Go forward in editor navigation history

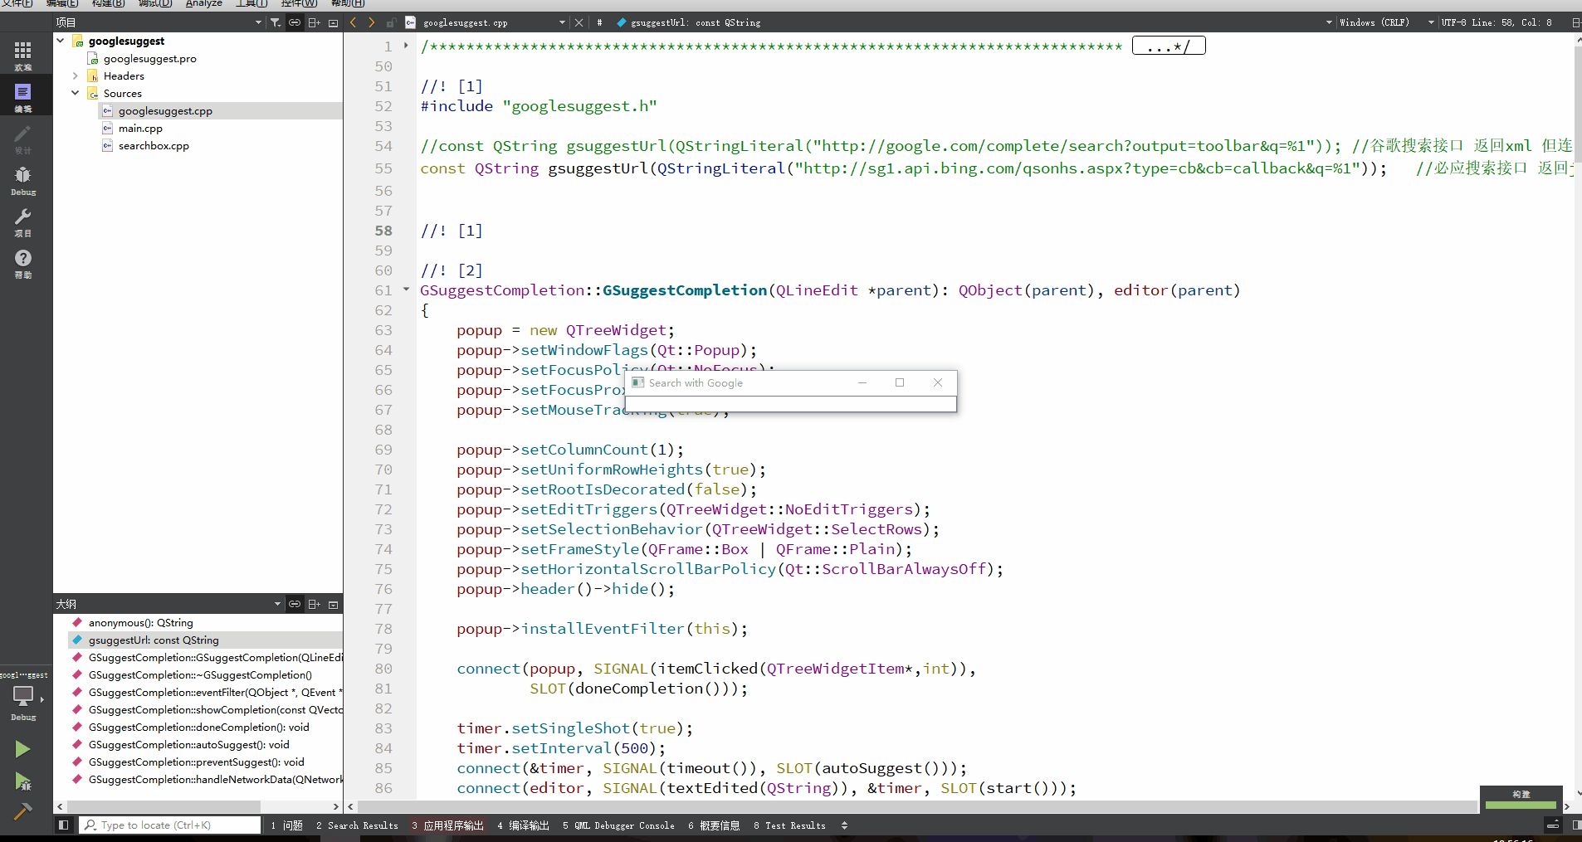tap(371, 22)
